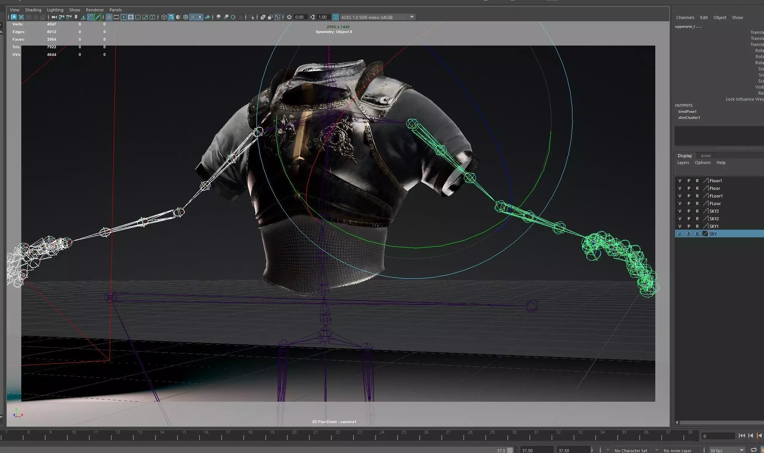Select the bindPose1 output node

687,112
